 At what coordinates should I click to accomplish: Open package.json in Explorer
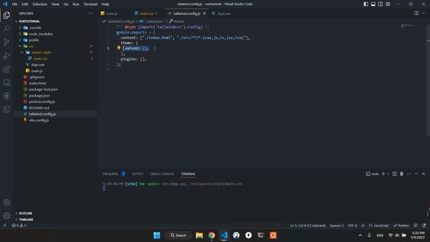click(40, 95)
